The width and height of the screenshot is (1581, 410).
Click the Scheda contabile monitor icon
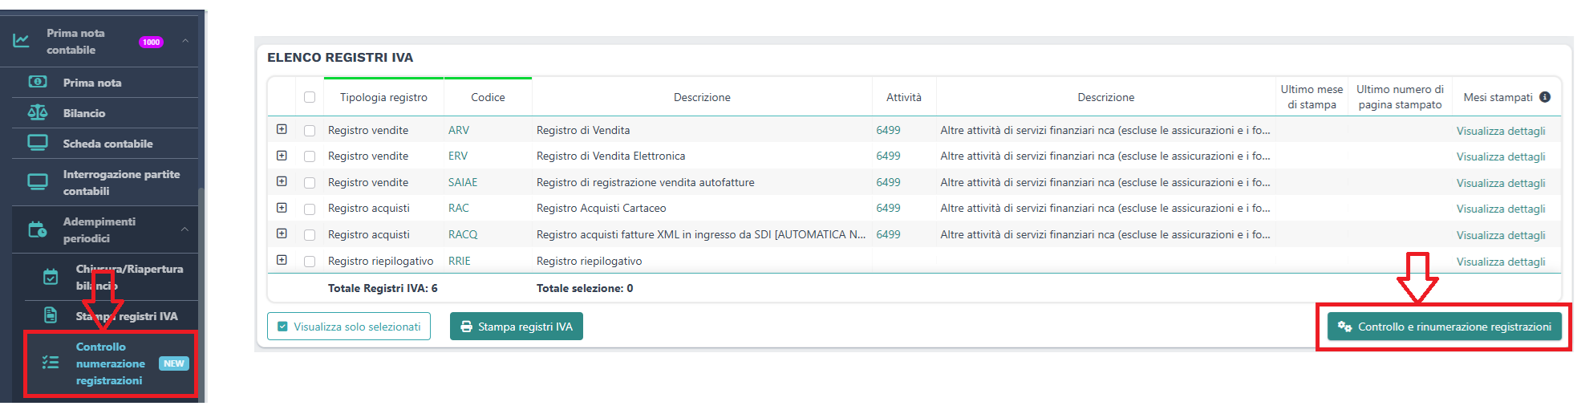tap(38, 143)
